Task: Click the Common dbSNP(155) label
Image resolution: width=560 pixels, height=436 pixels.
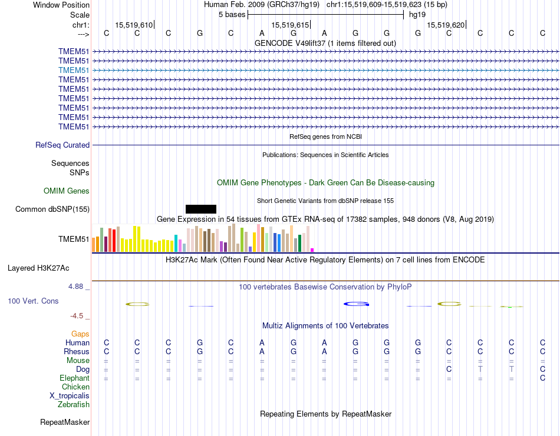Action: click(52, 209)
